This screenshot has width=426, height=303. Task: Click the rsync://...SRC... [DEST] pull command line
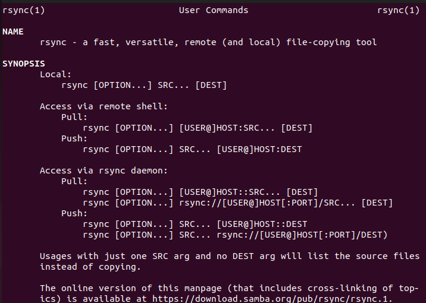tap(238, 203)
